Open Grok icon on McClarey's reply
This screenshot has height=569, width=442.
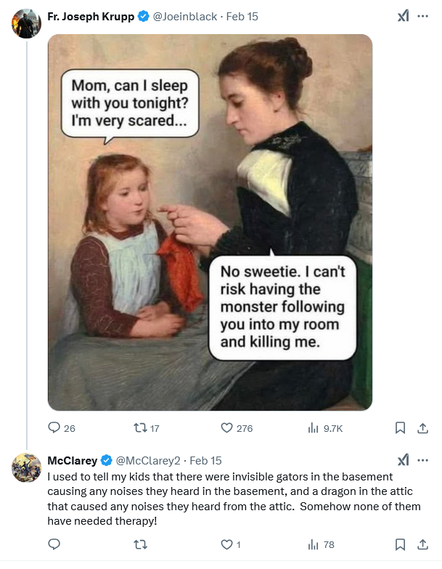click(x=403, y=460)
